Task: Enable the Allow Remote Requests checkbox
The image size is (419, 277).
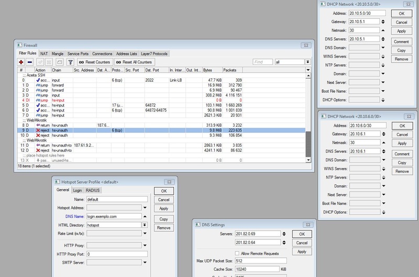Action: (238, 253)
